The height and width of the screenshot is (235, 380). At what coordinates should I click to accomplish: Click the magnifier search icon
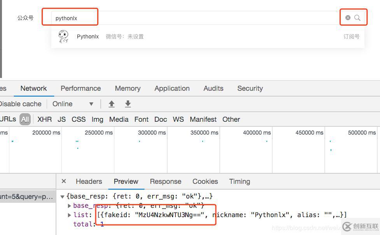(357, 17)
